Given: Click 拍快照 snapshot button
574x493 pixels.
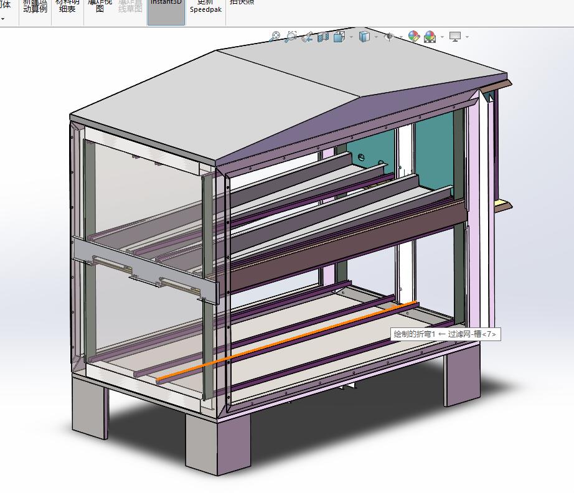Looking at the screenshot, I should pos(242,3).
